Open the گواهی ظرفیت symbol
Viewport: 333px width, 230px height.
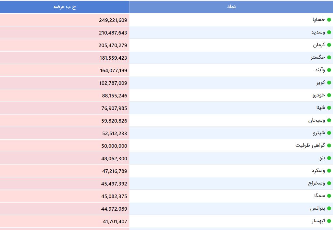[x=310, y=145]
